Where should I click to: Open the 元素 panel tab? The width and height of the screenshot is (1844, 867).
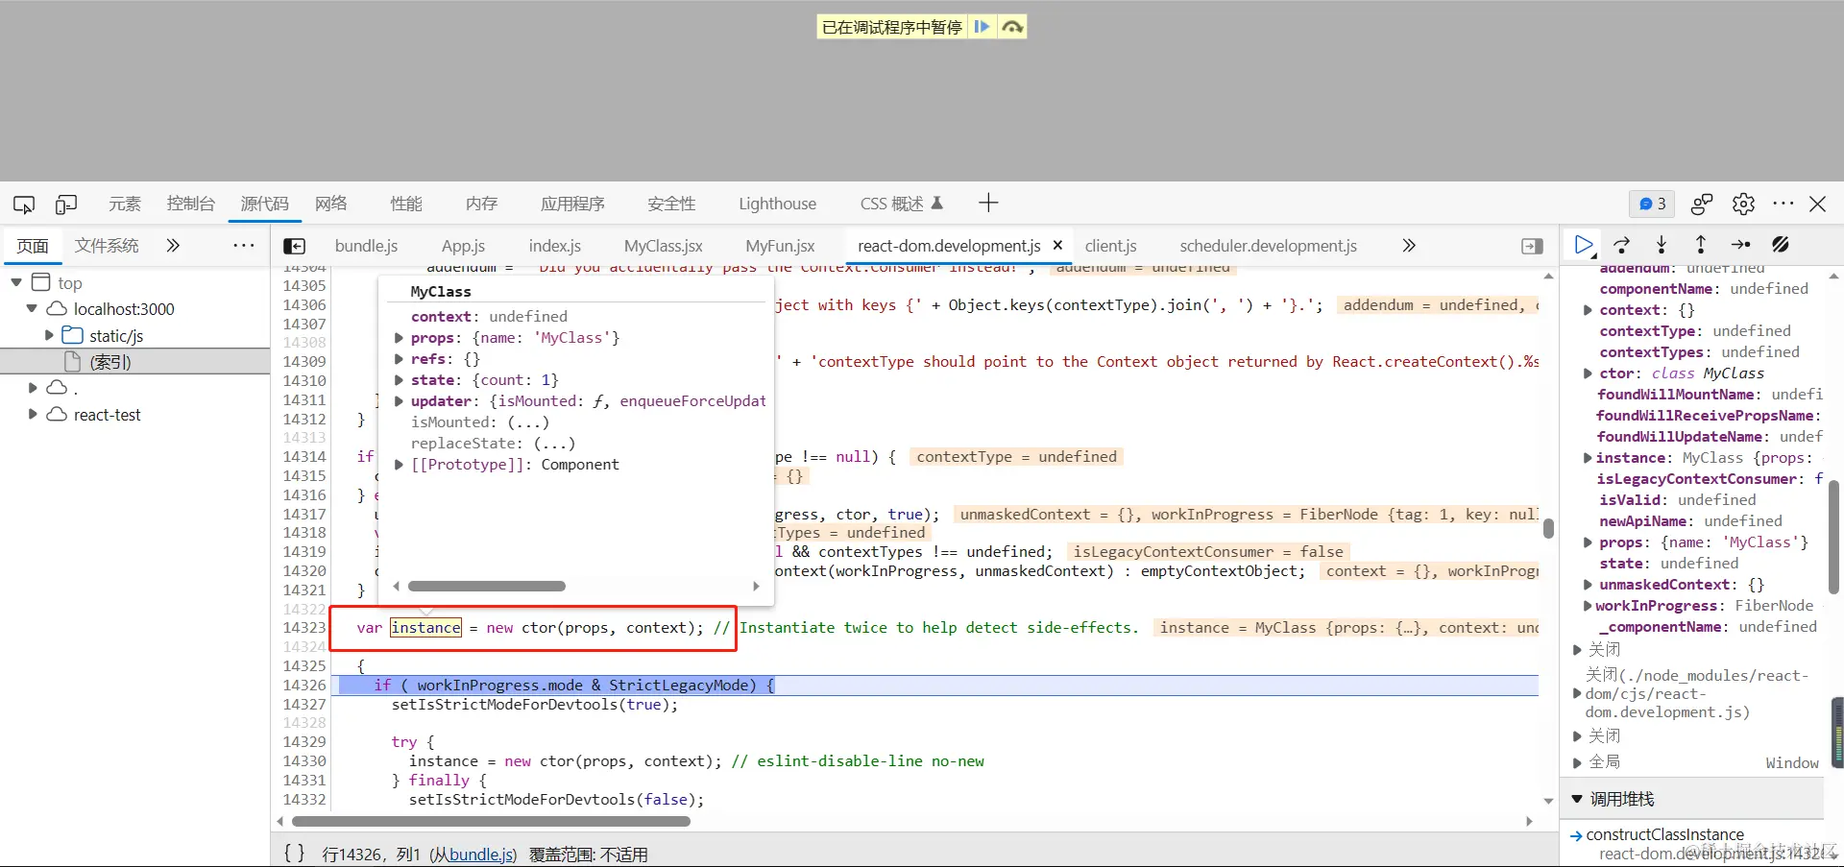tap(125, 204)
